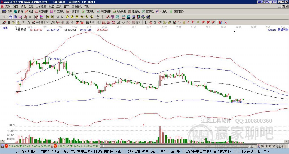289x154 pixels.
Task: Select the percent sign tool
Action: (x=155, y=22)
